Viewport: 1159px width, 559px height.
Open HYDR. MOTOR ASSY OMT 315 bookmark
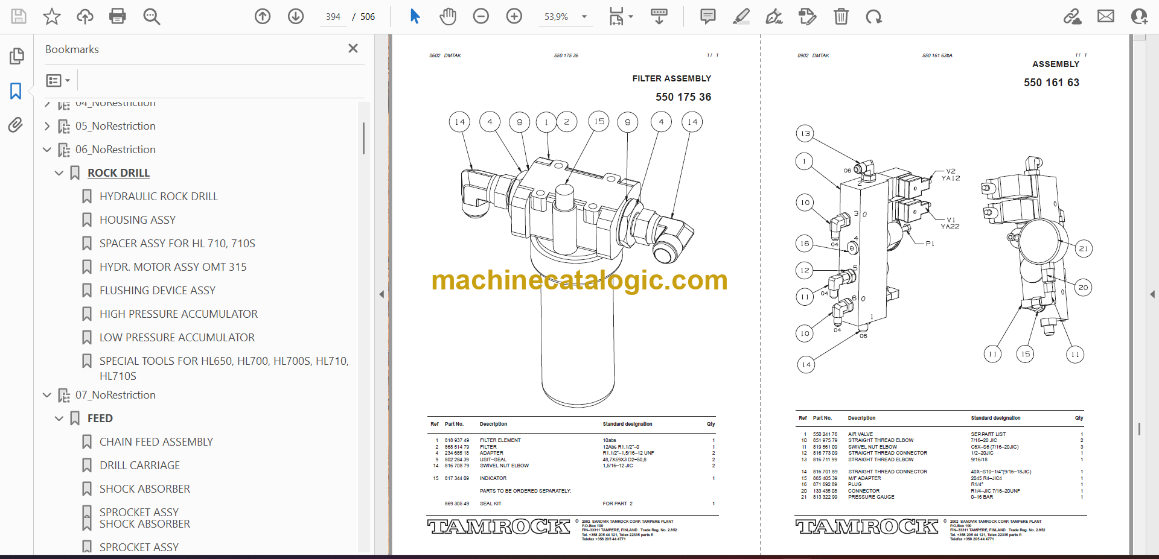pyautogui.click(x=173, y=267)
